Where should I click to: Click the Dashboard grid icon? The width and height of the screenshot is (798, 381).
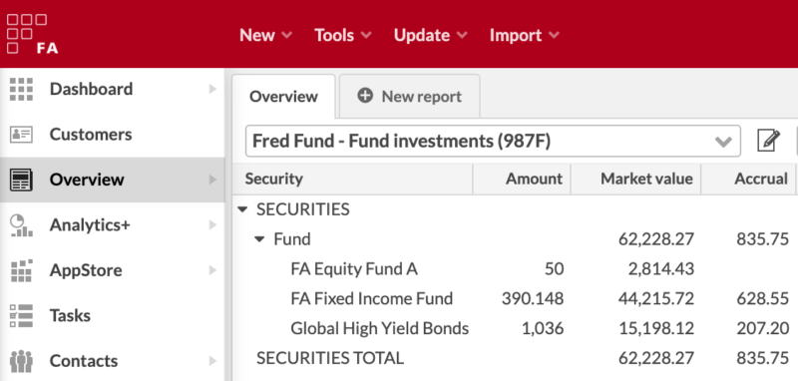coord(21,89)
